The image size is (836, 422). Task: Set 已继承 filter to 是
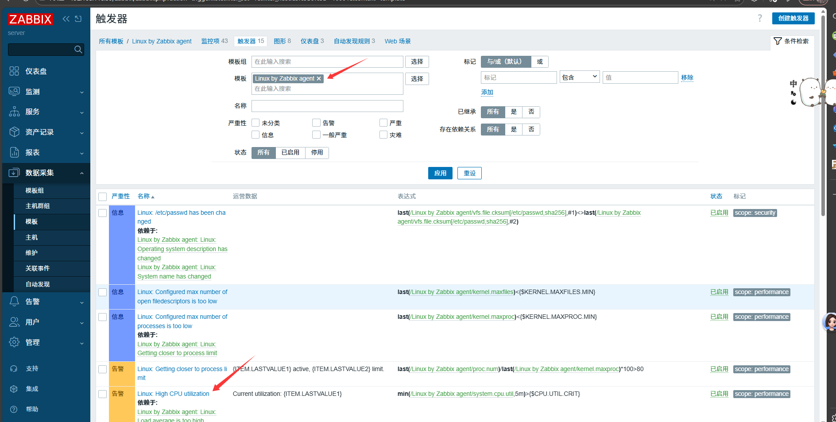point(514,112)
